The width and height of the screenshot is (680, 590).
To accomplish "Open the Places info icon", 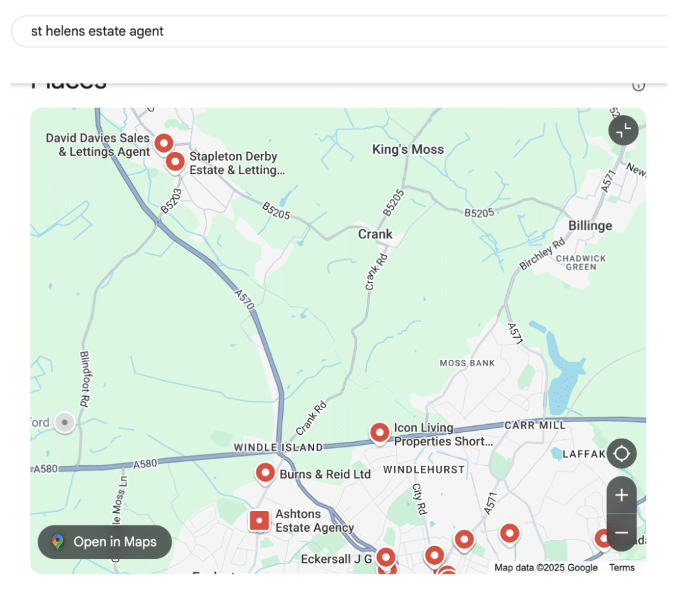I will click(638, 86).
